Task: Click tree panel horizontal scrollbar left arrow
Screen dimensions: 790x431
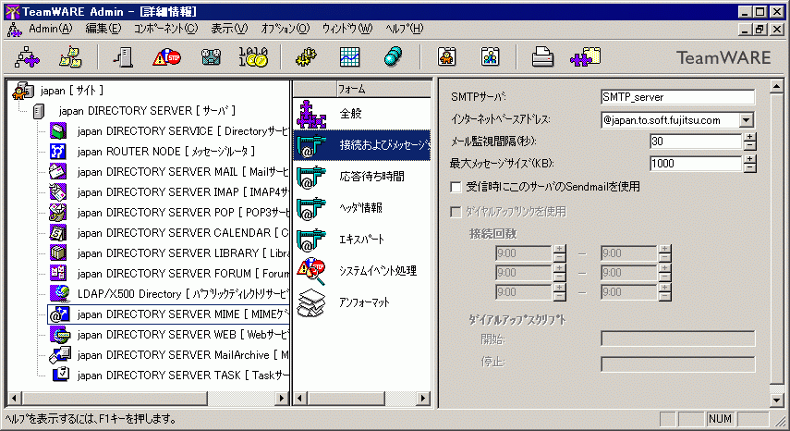Action: [x=14, y=399]
